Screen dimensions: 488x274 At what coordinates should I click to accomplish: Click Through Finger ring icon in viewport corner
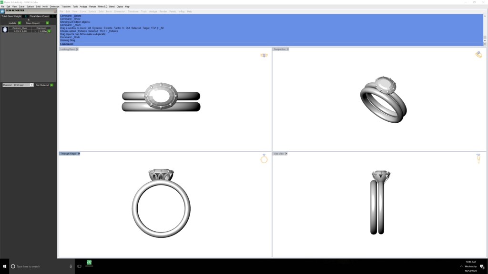point(264,158)
